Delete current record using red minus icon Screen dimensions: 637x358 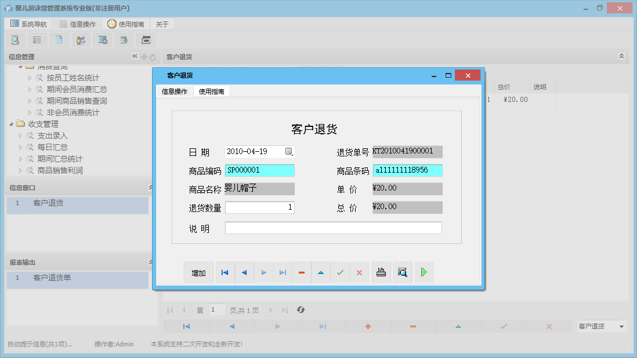pyautogui.click(x=302, y=272)
